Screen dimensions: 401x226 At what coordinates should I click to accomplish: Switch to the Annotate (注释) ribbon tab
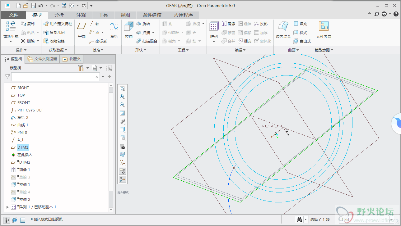(x=81, y=15)
